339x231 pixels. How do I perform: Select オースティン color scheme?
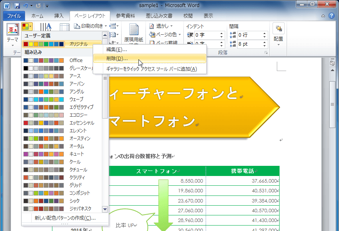[62, 138]
